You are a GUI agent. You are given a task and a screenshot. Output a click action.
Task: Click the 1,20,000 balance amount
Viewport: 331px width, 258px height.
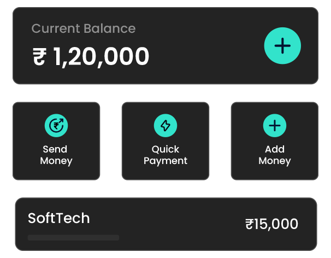[x=101, y=57]
